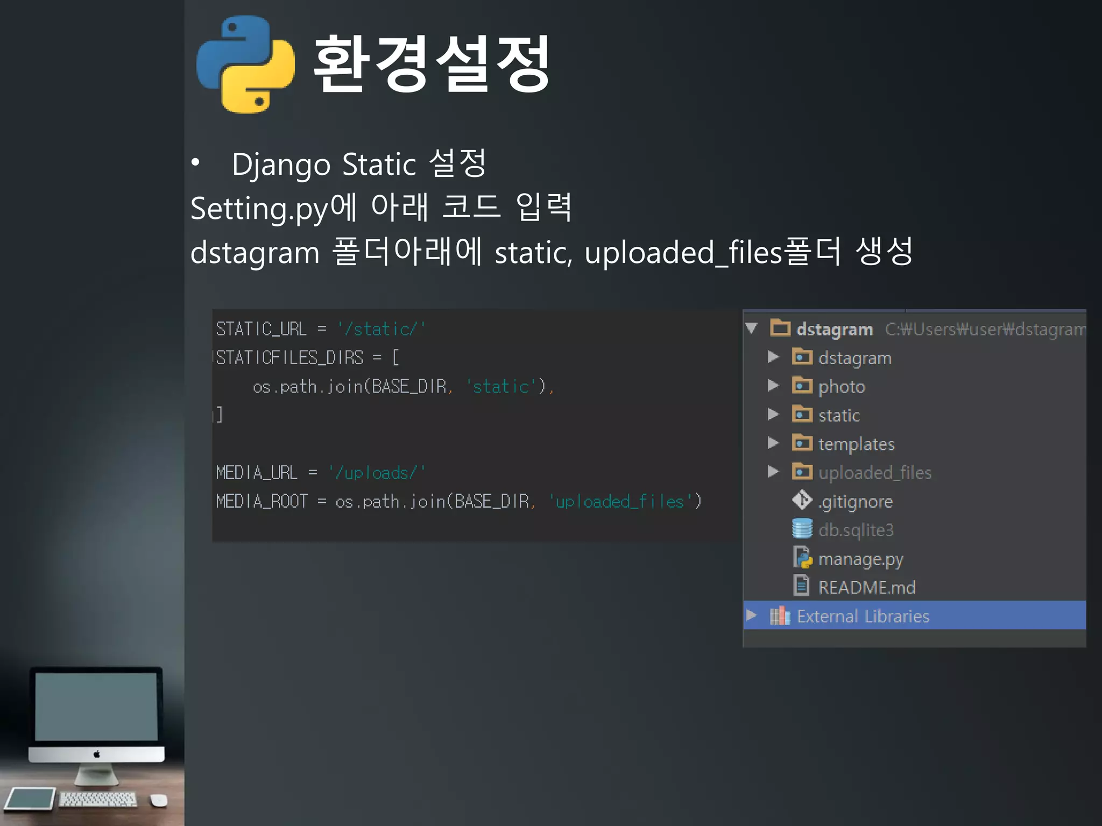Expand the static folder arrow
Viewport: 1102px width, 826px height.
773,414
